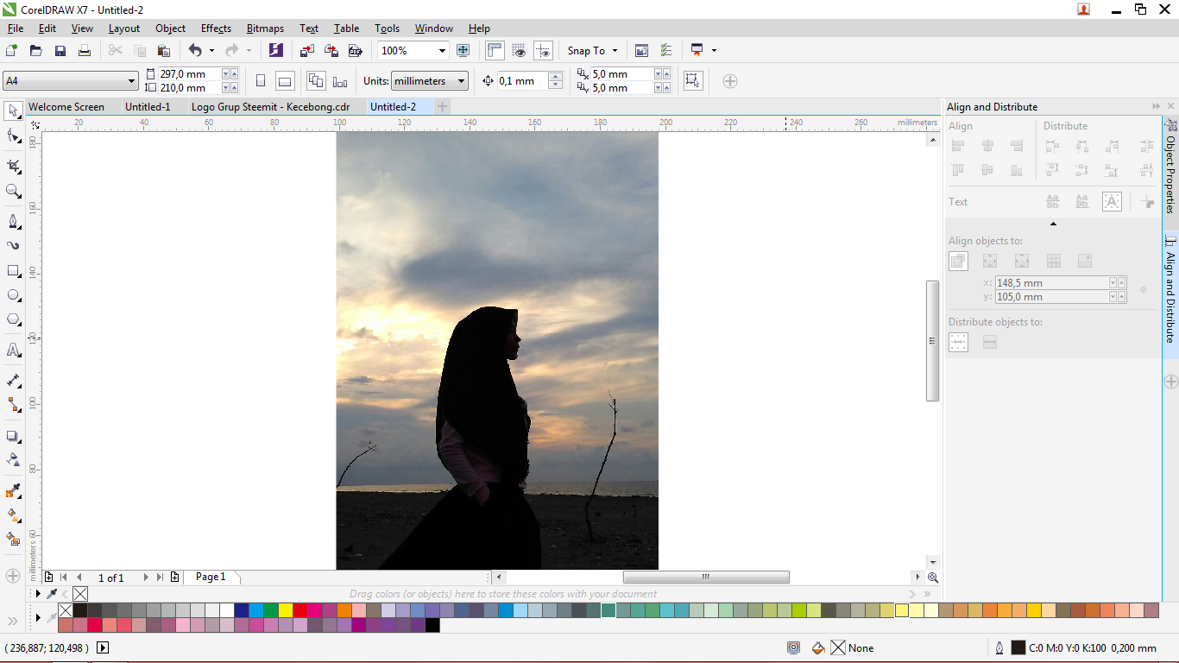Select the Interactive Fill tool
Image resolution: width=1179 pixels, height=663 pixels.
click(x=13, y=515)
